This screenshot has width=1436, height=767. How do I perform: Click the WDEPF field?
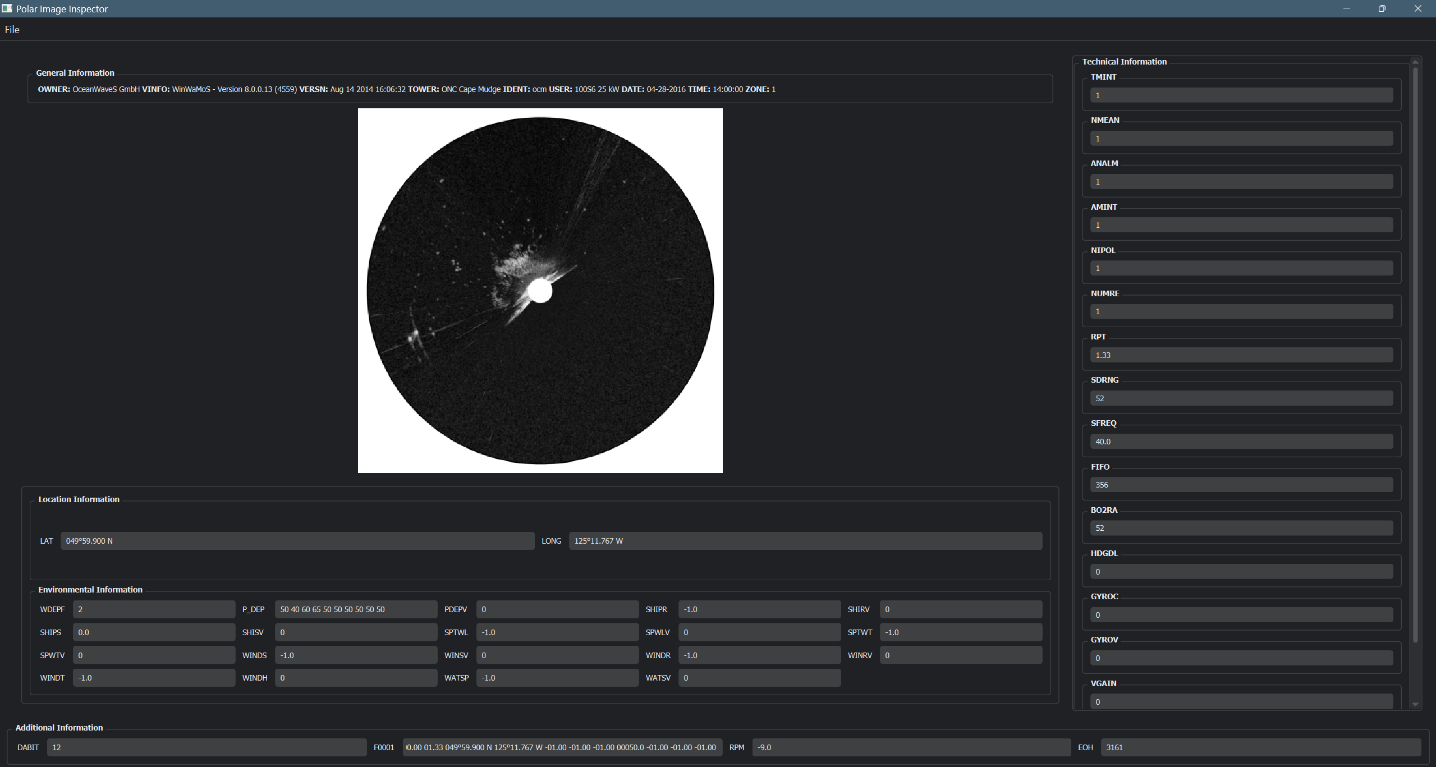tap(154, 609)
